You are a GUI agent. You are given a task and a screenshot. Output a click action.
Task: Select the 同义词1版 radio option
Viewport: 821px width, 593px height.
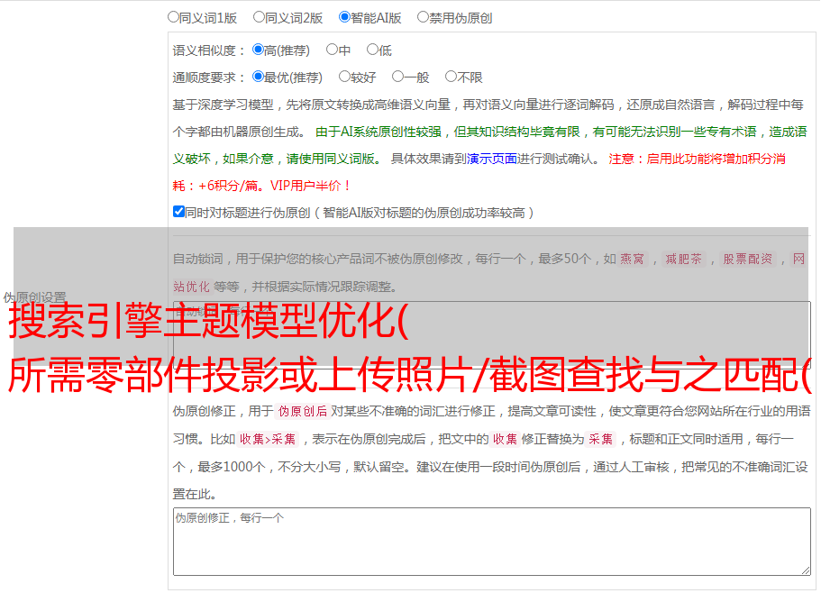coord(173,16)
